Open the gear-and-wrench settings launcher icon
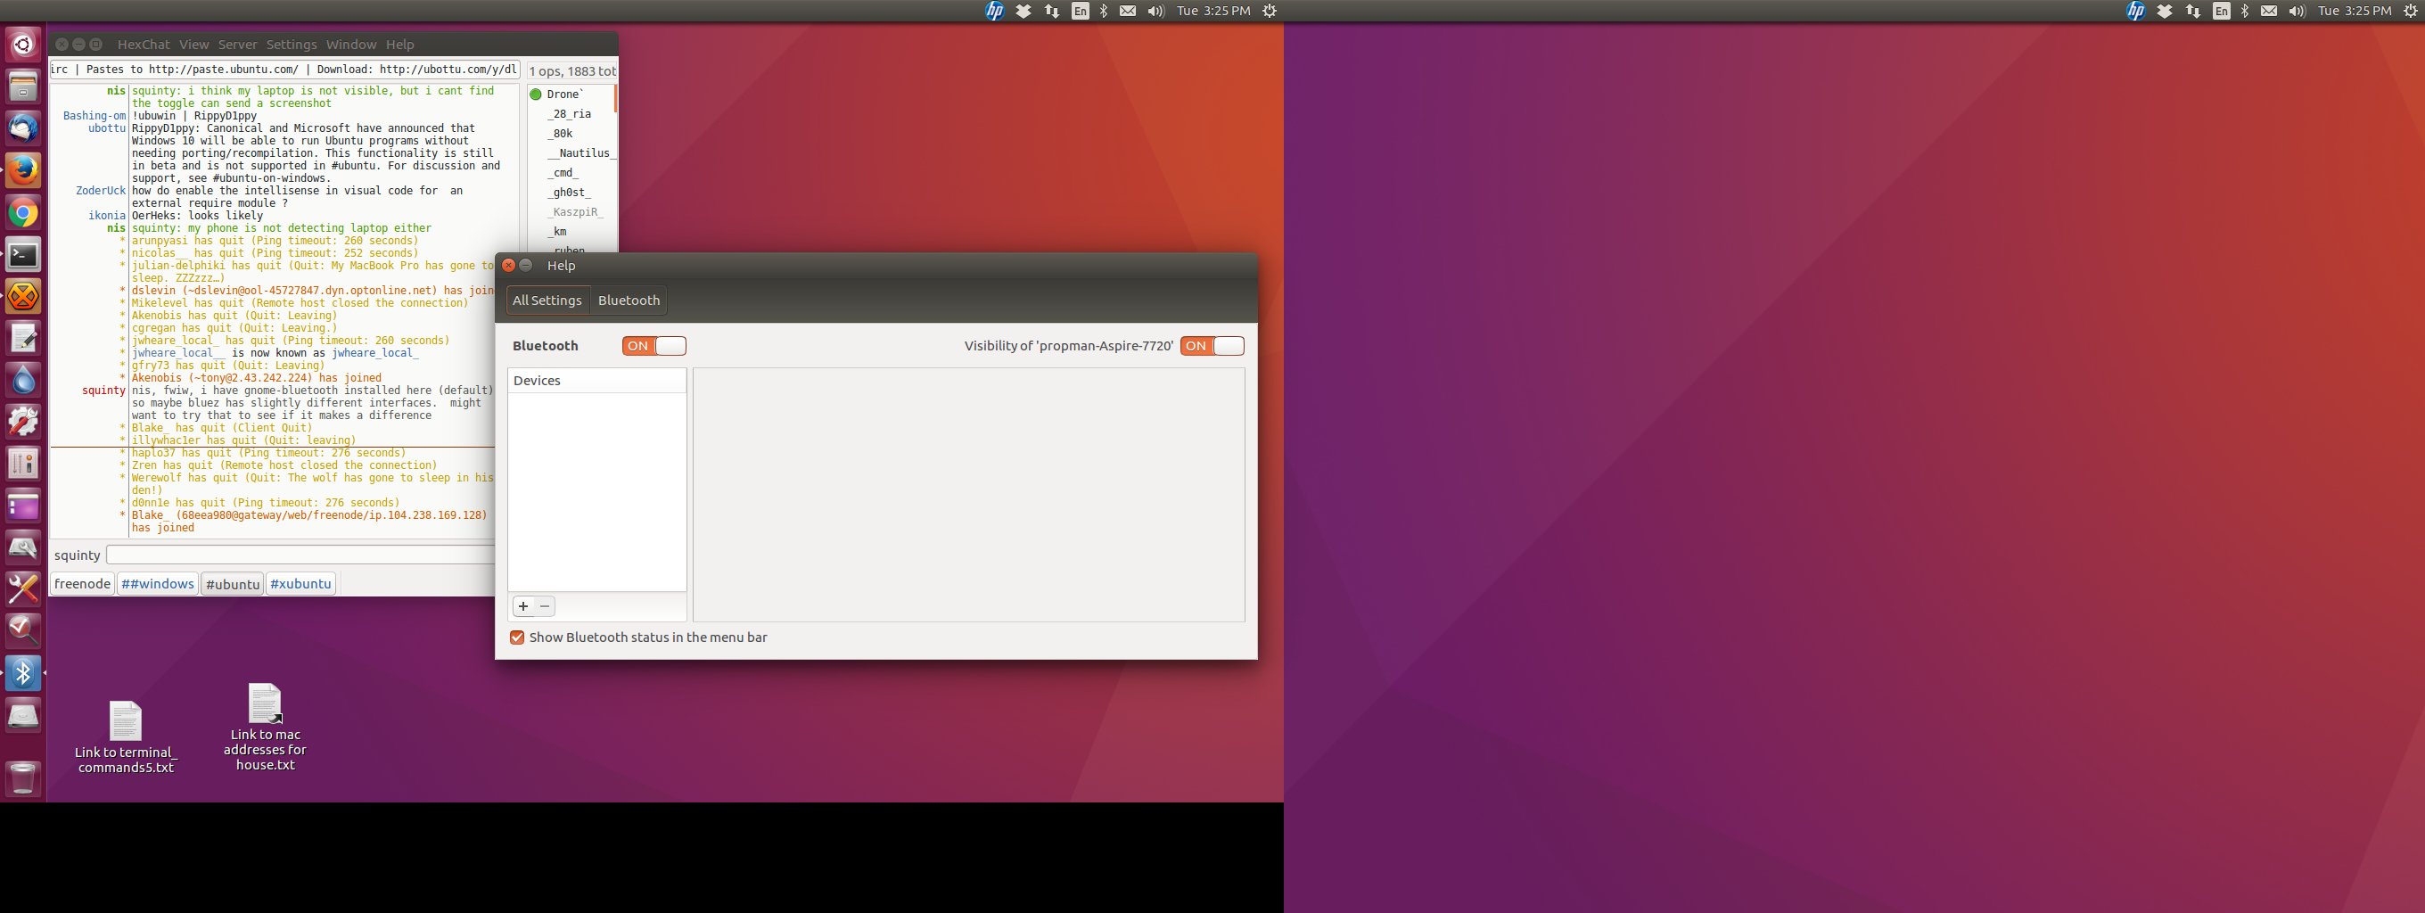The image size is (2425, 913). (22, 422)
